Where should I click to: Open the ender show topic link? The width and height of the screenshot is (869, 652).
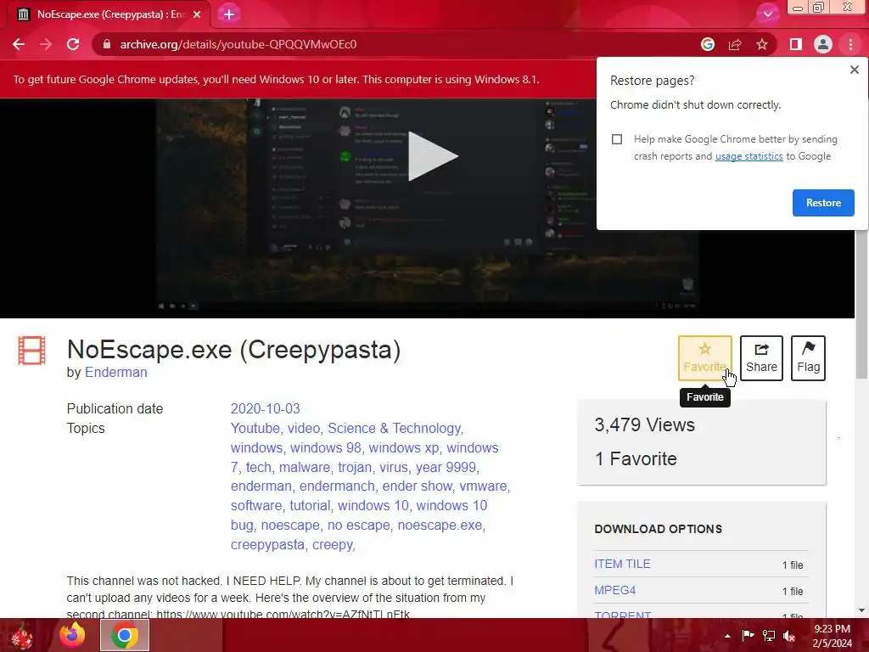[x=417, y=486]
